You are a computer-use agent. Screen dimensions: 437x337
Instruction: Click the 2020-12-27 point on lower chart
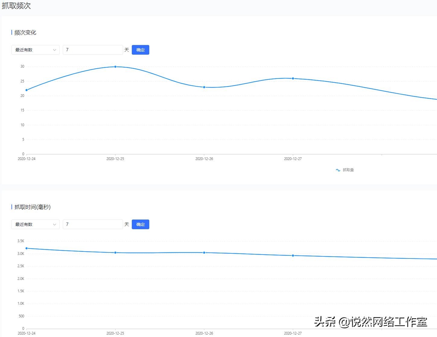click(x=293, y=255)
